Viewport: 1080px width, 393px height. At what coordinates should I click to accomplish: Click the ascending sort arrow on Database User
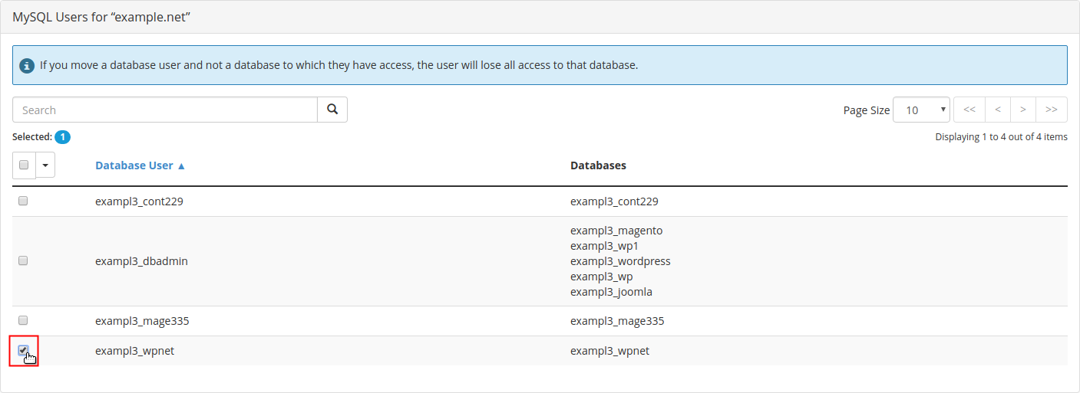click(182, 165)
